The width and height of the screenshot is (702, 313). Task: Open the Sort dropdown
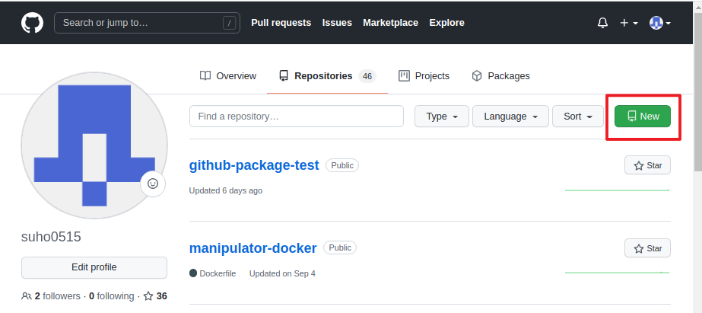[x=577, y=117]
